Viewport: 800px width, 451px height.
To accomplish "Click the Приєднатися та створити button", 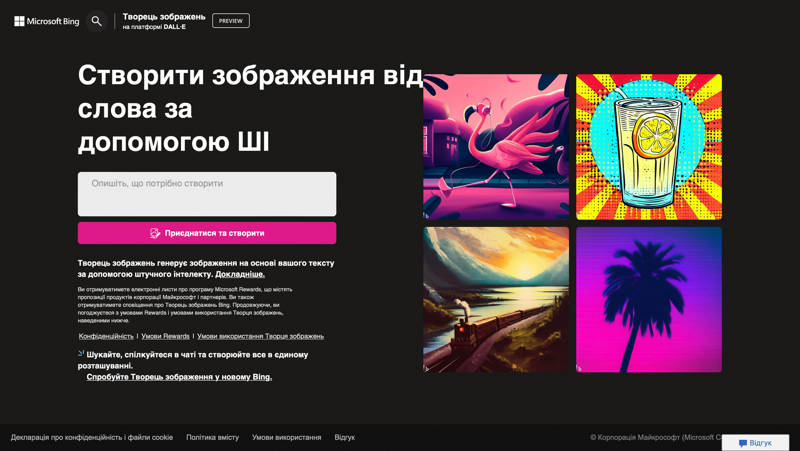I will point(207,233).
